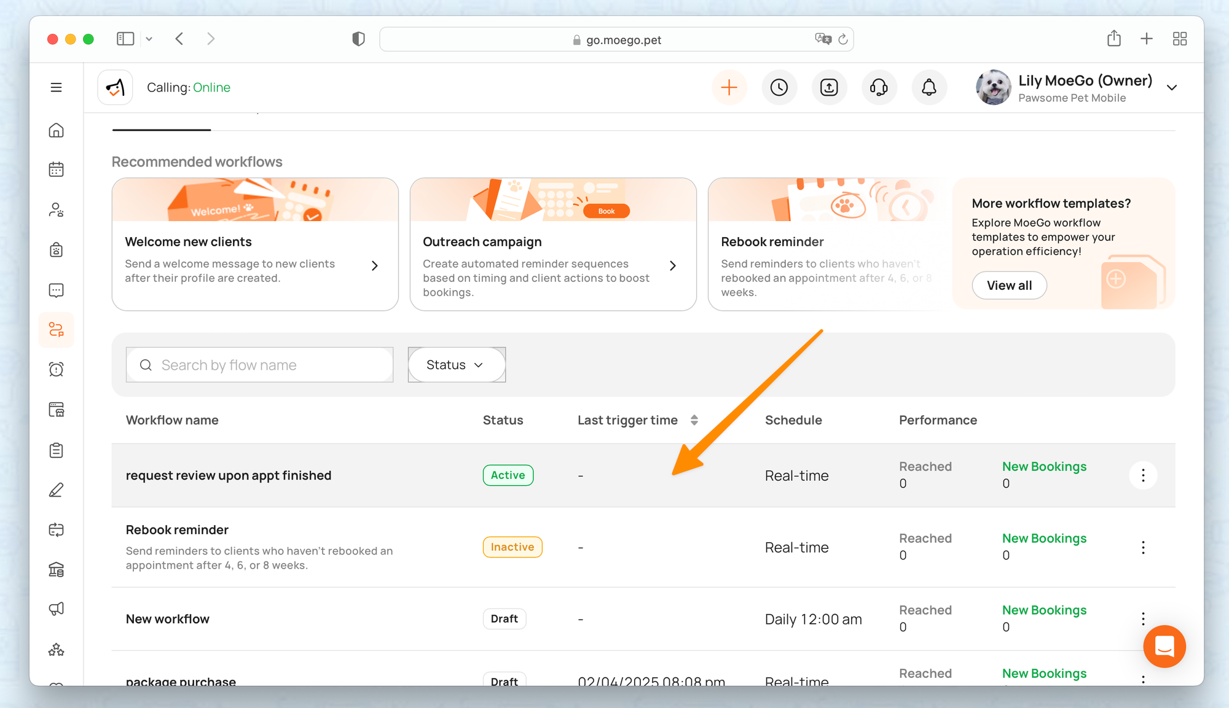Open the messages chat icon in sidebar
1229x708 pixels.
pyautogui.click(x=56, y=290)
